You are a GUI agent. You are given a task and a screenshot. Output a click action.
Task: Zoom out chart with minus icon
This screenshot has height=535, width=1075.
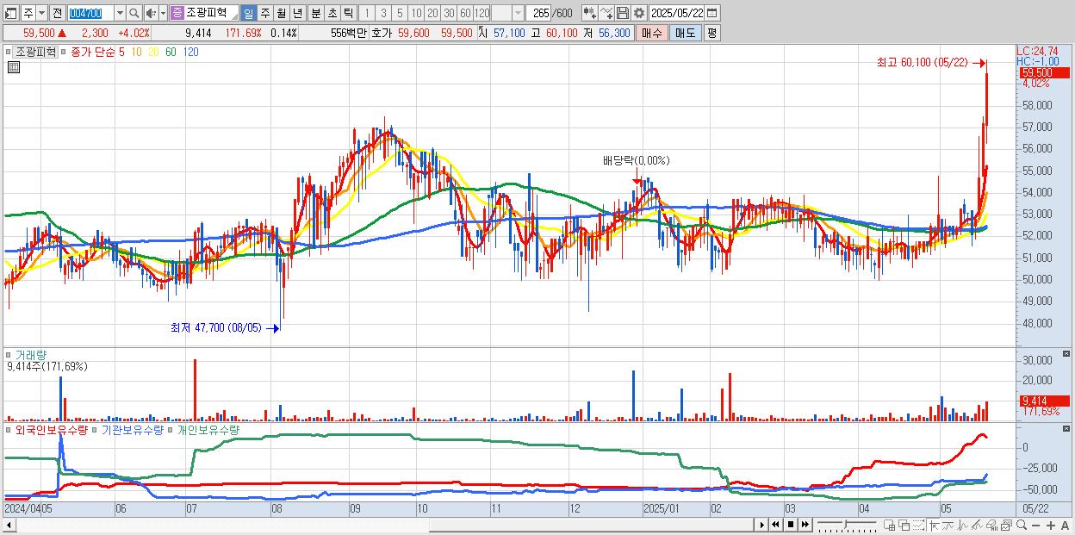1036,525
